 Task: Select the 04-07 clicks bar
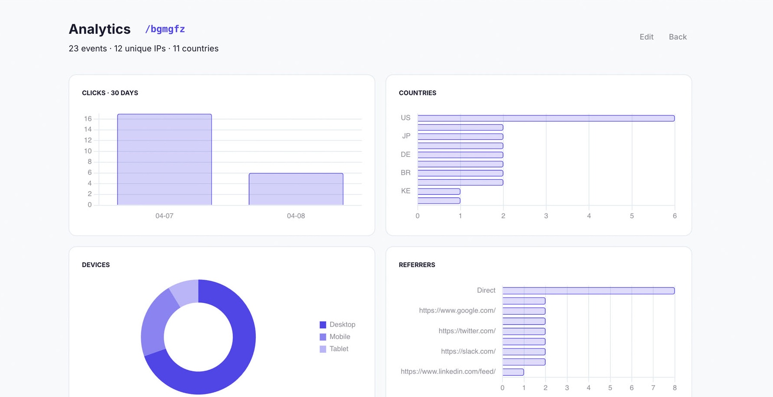click(164, 159)
